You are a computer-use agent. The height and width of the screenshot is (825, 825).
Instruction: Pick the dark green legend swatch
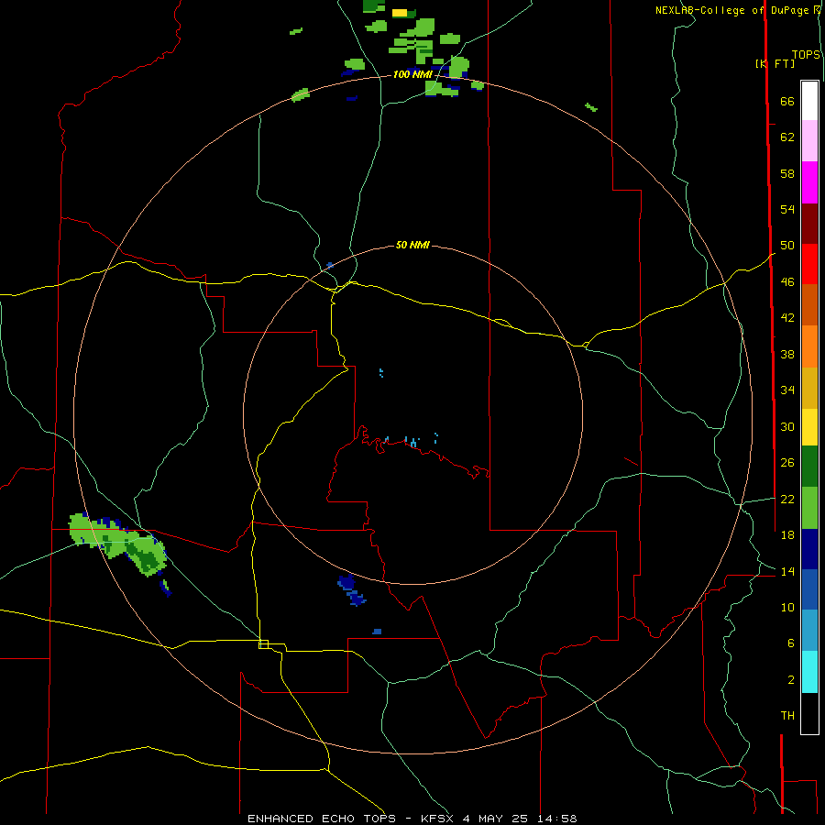point(809,467)
